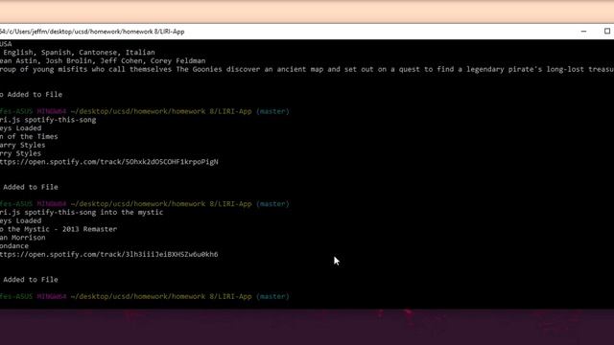Maximize the LIRI-App terminal window
The image size is (614, 345).
[x=607, y=32]
